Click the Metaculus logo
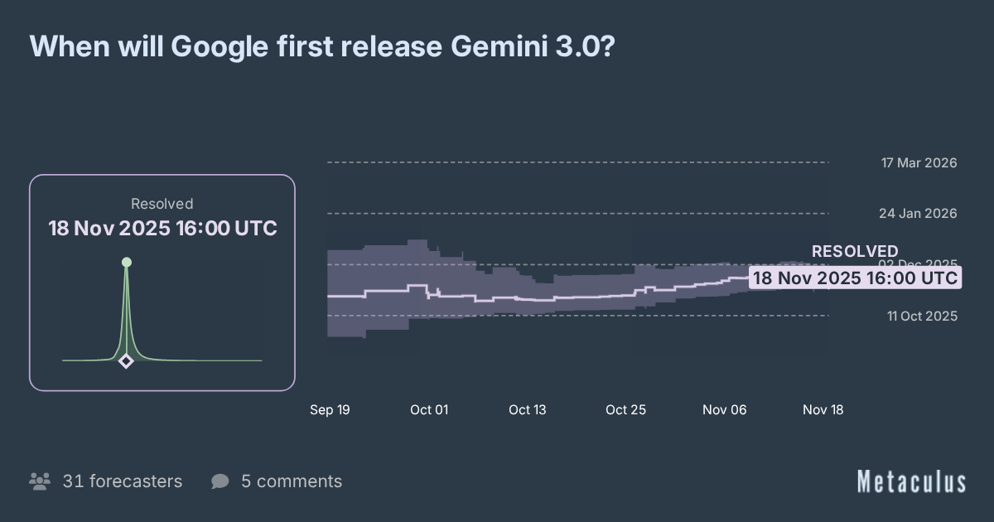 coord(911,481)
